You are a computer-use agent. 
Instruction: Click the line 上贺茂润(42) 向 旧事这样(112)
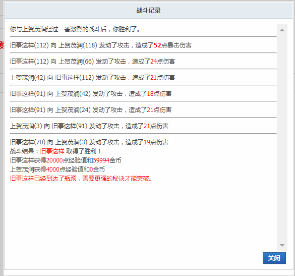coord(92,78)
